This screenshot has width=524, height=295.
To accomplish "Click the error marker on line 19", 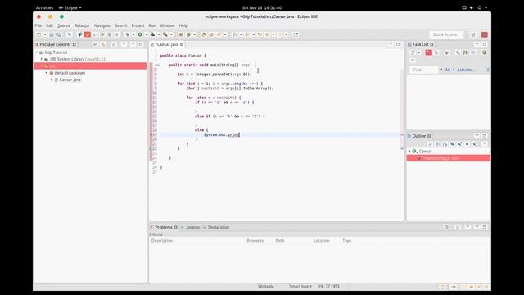I will (151, 134).
